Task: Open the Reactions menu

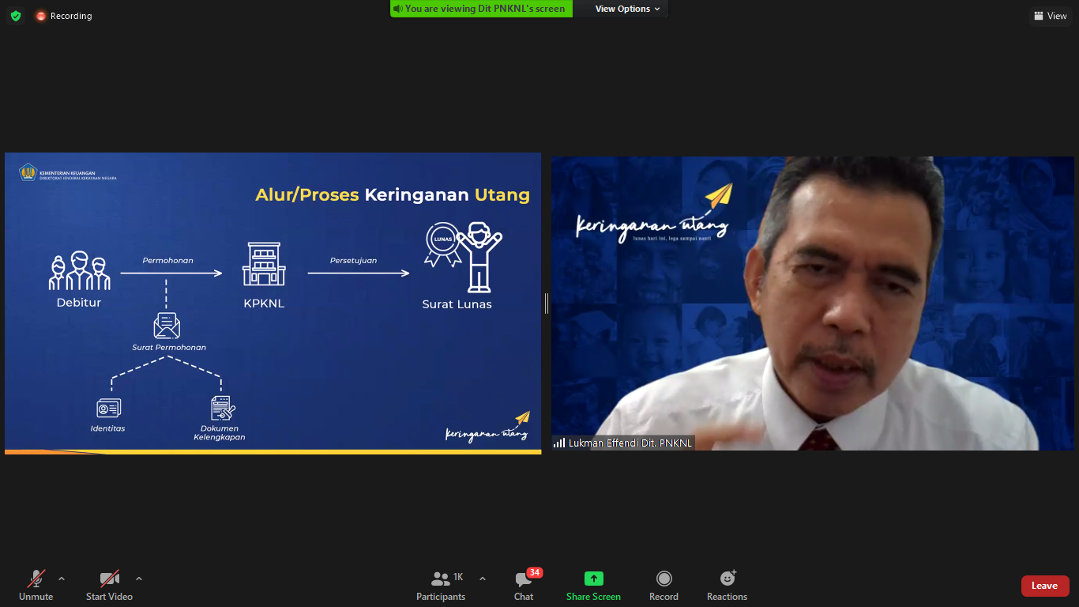Action: click(727, 585)
